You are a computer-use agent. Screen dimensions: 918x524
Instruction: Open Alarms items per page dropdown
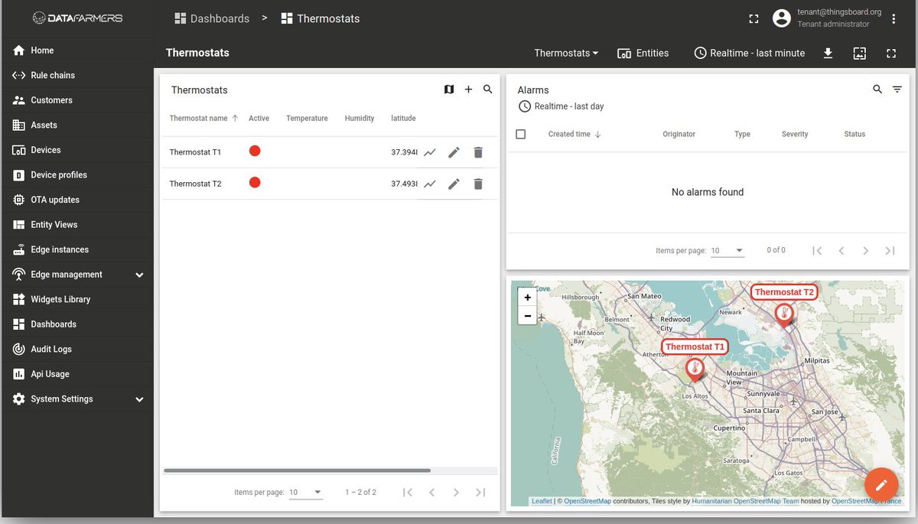click(728, 250)
